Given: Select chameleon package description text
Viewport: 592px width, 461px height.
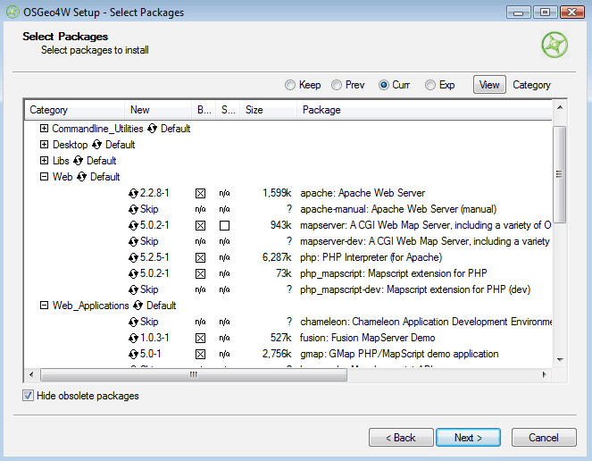Looking at the screenshot, I should click(x=426, y=322).
